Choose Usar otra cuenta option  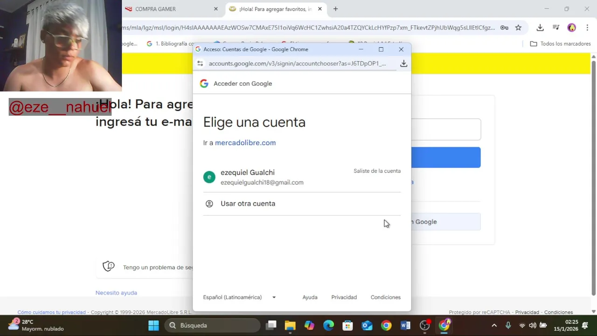pos(302,203)
